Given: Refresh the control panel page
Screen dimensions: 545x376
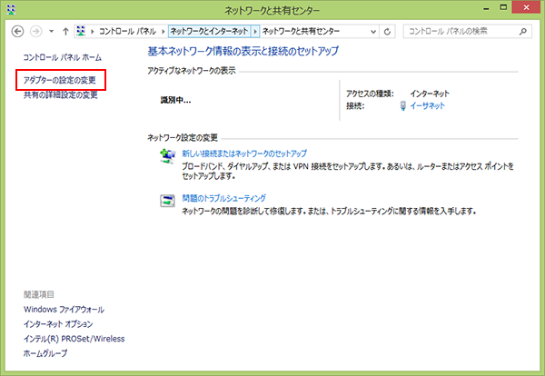Looking at the screenshot, I should [387, 32].
